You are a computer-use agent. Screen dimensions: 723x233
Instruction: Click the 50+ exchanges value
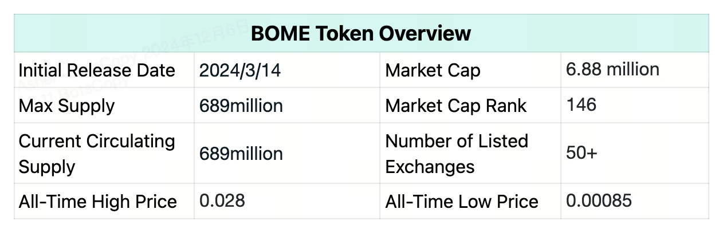tap(581, 154)
